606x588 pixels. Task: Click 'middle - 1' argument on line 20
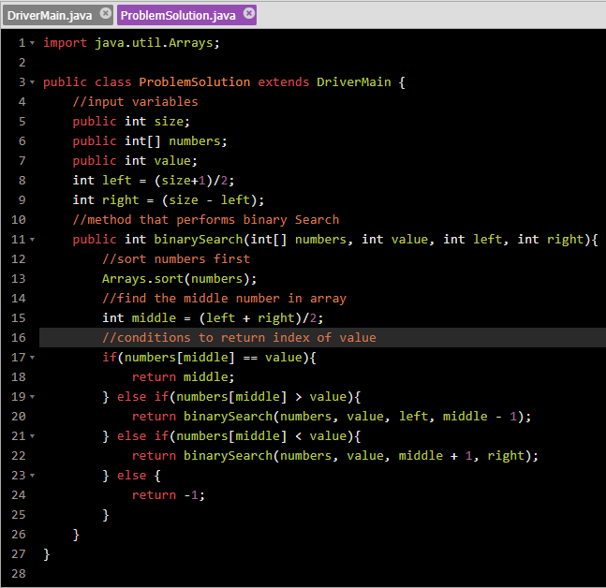pos(480,417)
